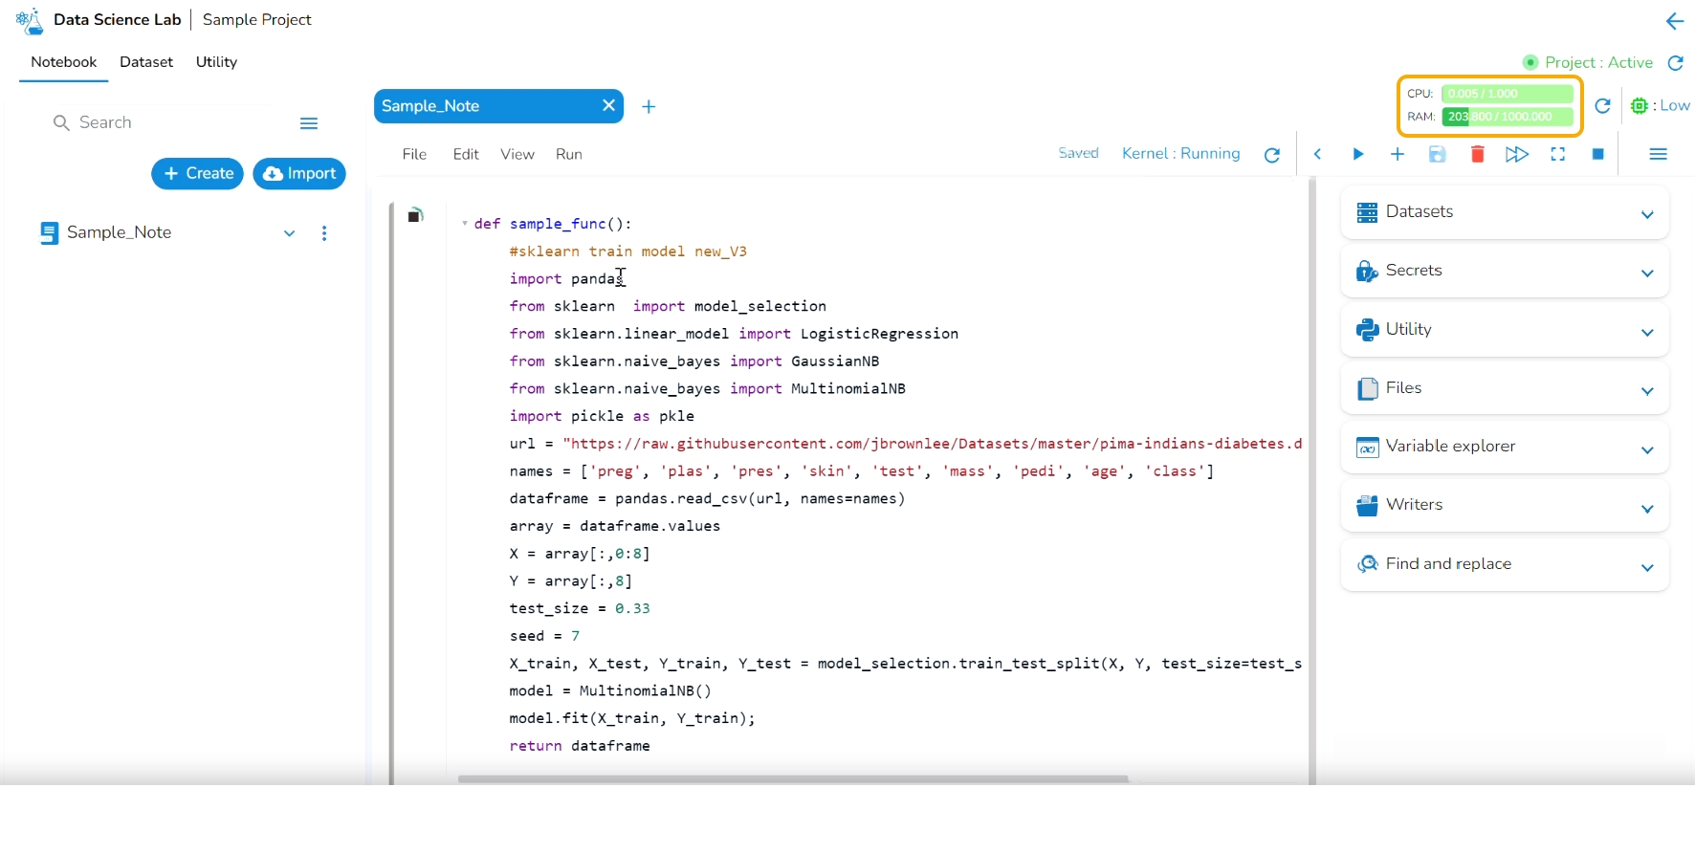The image size is (1695, 853).
Task: Expand the Variable explorer panel
Action: point(1505,447)
